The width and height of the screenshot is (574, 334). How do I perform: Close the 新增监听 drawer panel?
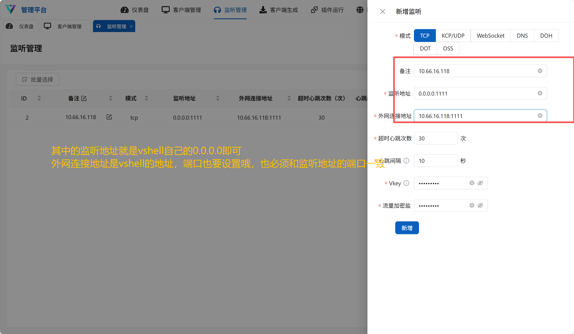pos(383,11)
